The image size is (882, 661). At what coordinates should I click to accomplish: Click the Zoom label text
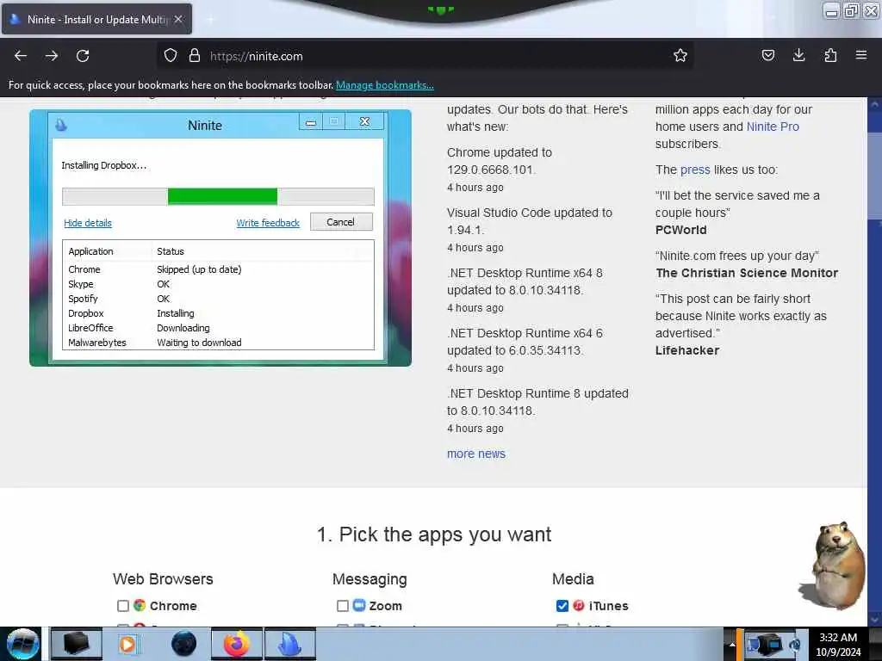385,605
